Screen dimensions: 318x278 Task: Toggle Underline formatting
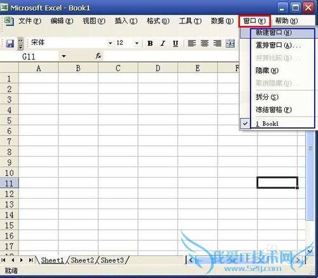click(x=176, y=43)
